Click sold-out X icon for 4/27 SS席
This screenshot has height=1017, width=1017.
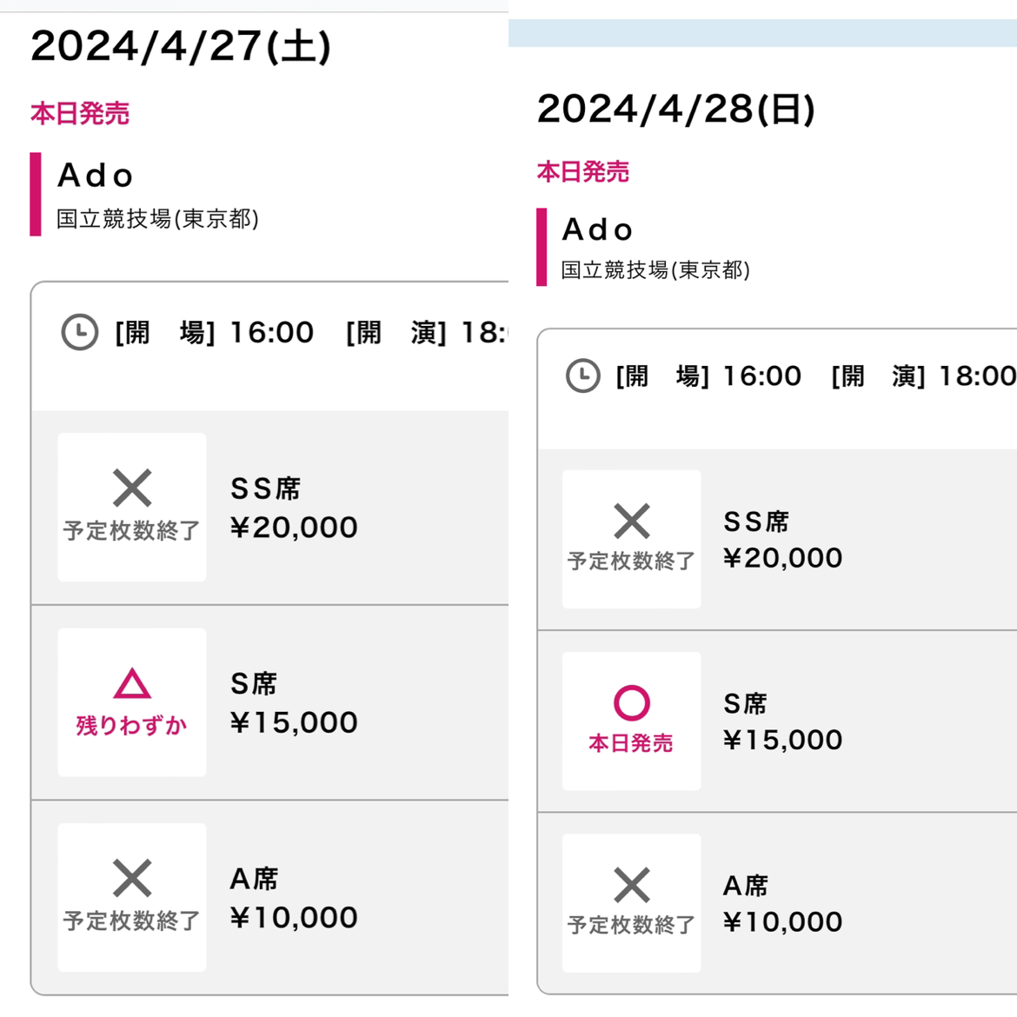[x=132, y=489]
